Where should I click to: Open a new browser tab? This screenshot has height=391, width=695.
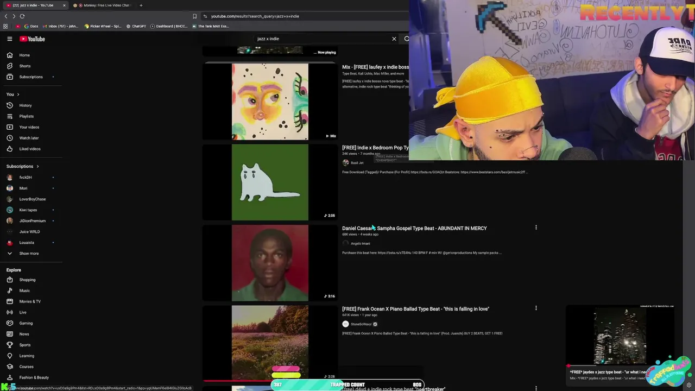pyautogui.click(x=141, y=5)
